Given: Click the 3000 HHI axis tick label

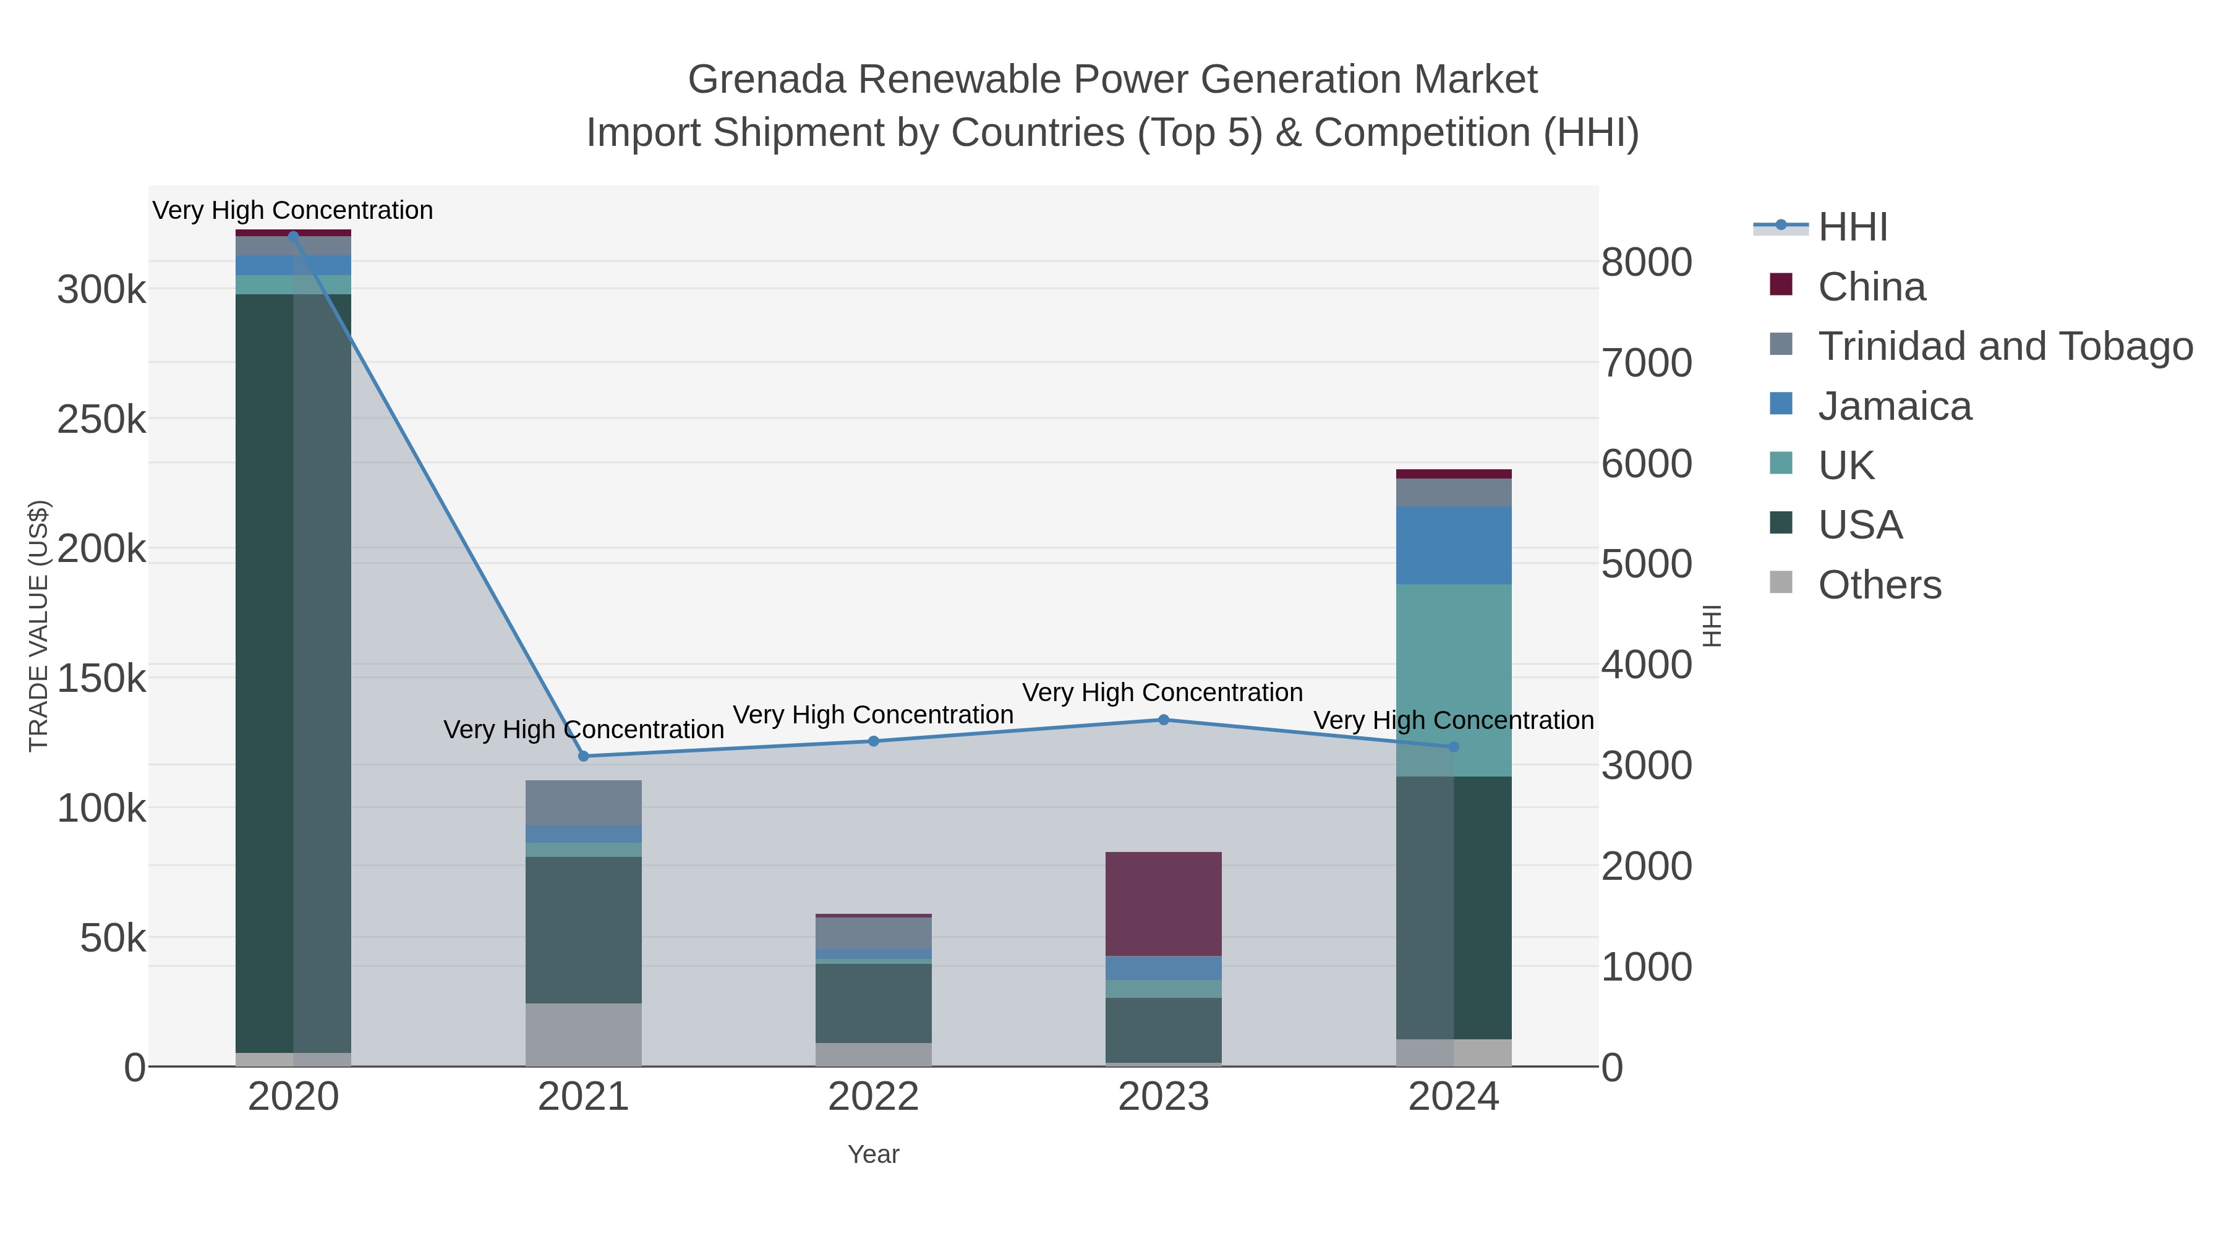Looking at the screenshot, I should click(1647, 765).
